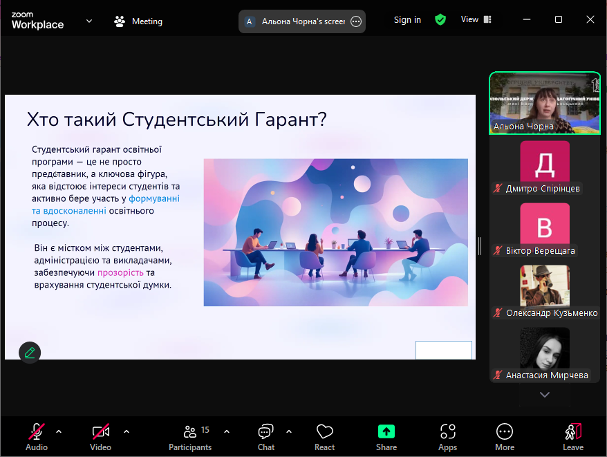Expand video settings arrow next to Video
607x457 pixels.
pos(127,431)
